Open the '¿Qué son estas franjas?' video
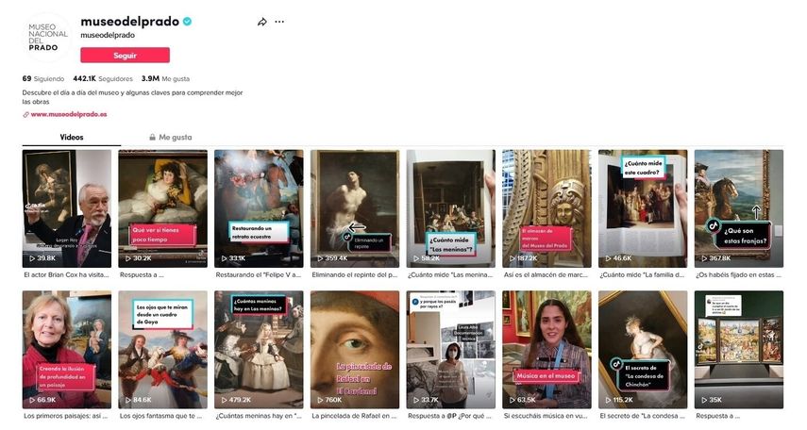 [x=738, y=208]
